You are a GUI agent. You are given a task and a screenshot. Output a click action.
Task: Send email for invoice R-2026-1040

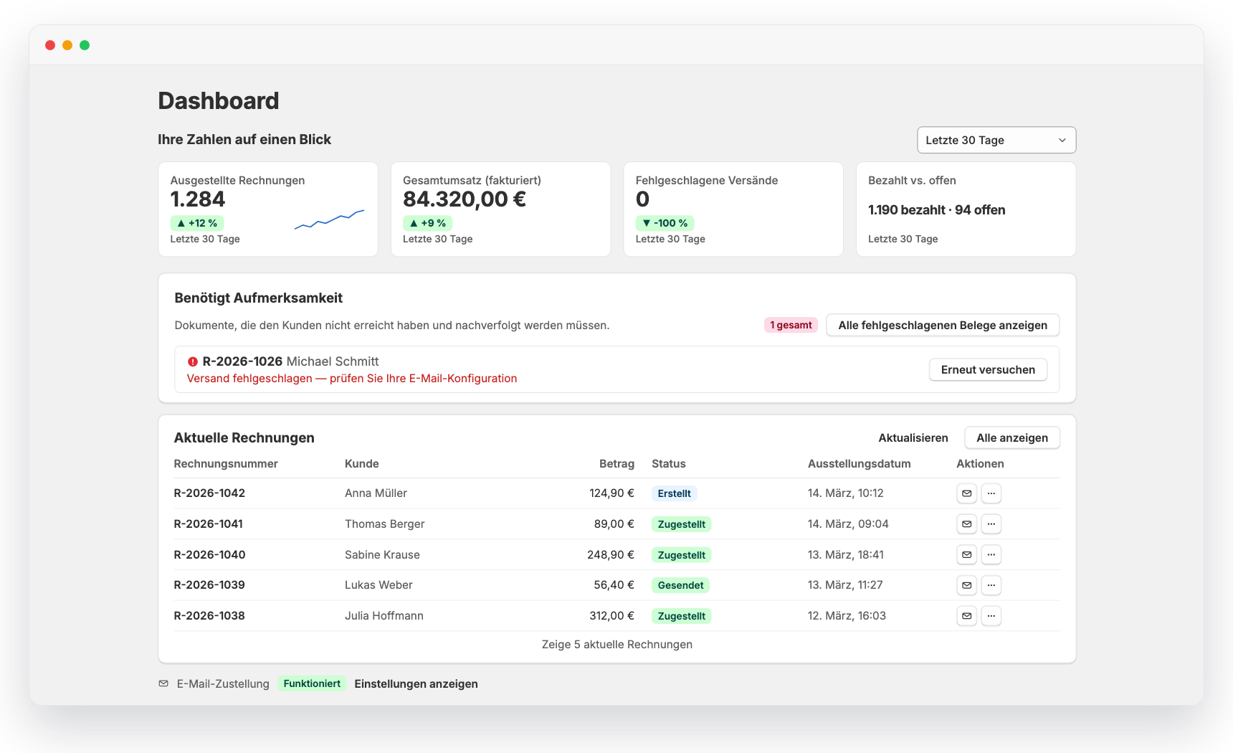tap(966, 554)
